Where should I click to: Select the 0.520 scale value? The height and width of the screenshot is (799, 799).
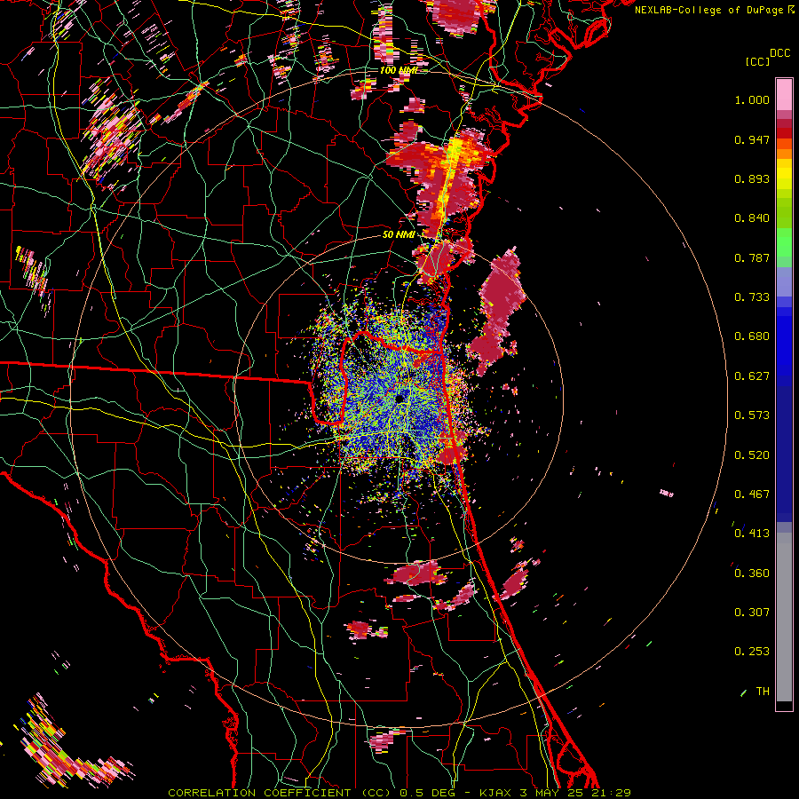pos(752,455)
